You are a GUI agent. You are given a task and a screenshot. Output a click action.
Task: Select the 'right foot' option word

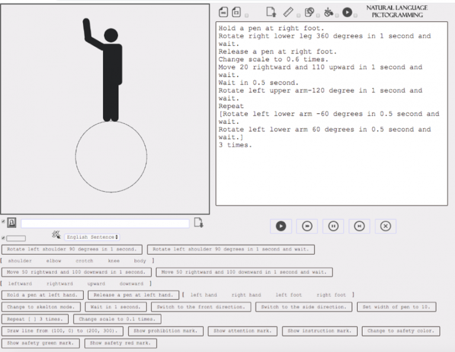point(331,295)
